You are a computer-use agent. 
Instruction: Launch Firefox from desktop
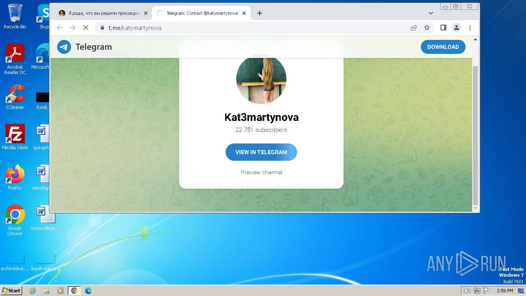(15, 178)
